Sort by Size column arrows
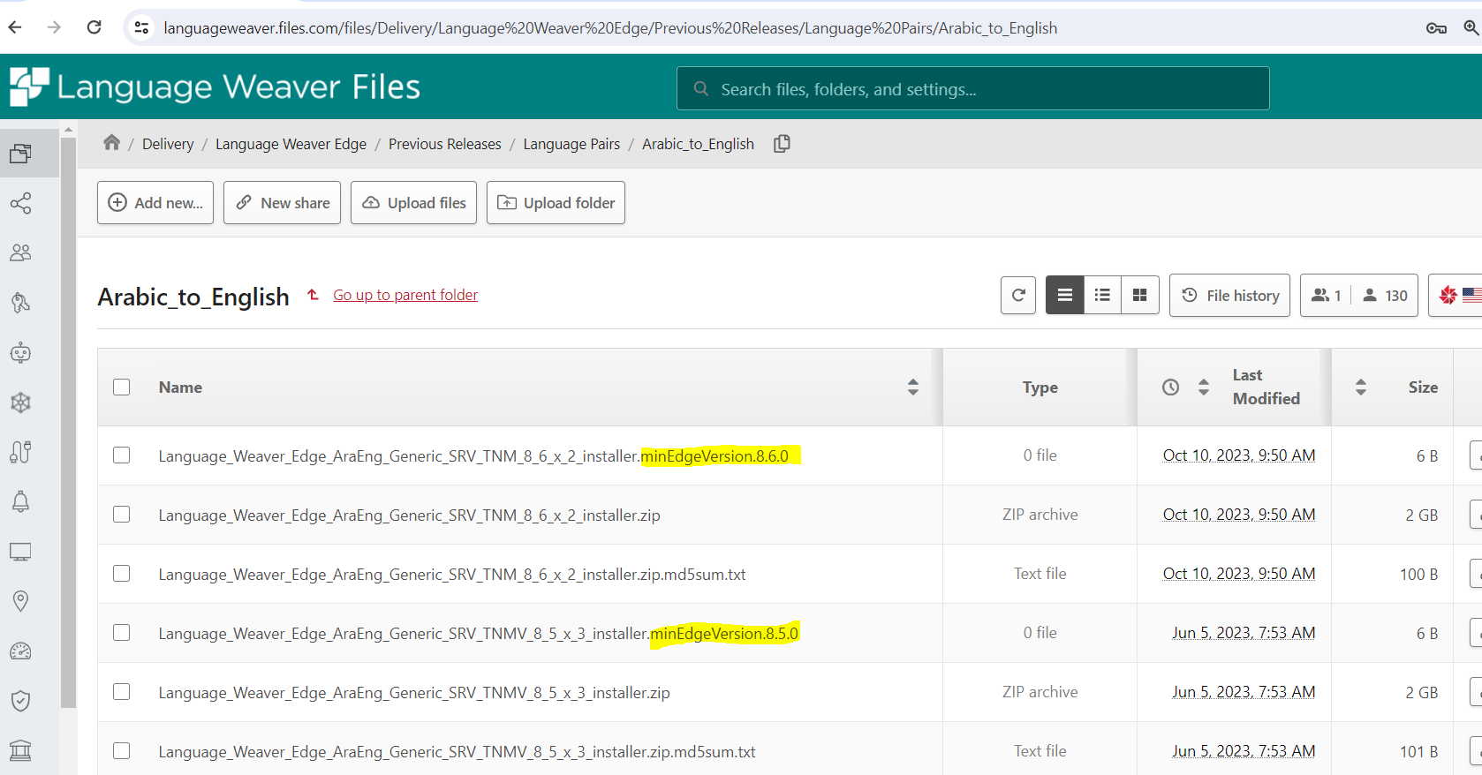 click(1361, 387)
